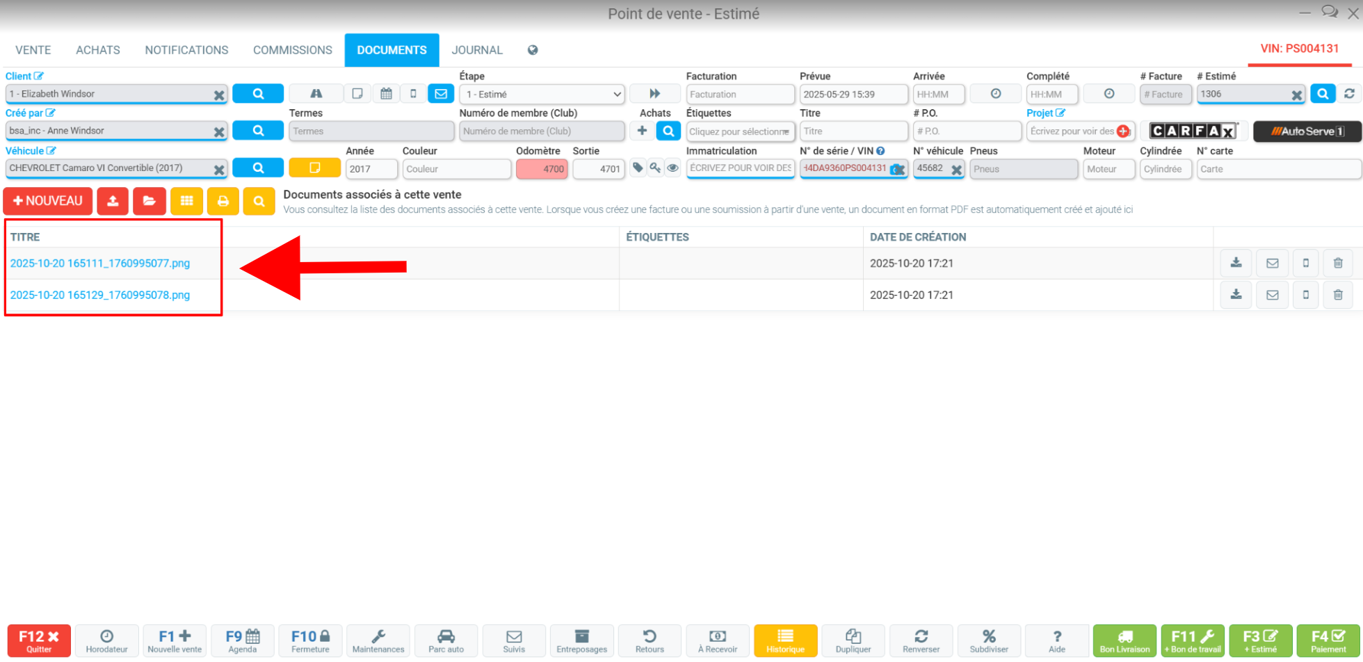
Task: Toggle the eye icon beside Sortie field
Action: [x=672, y=168]
